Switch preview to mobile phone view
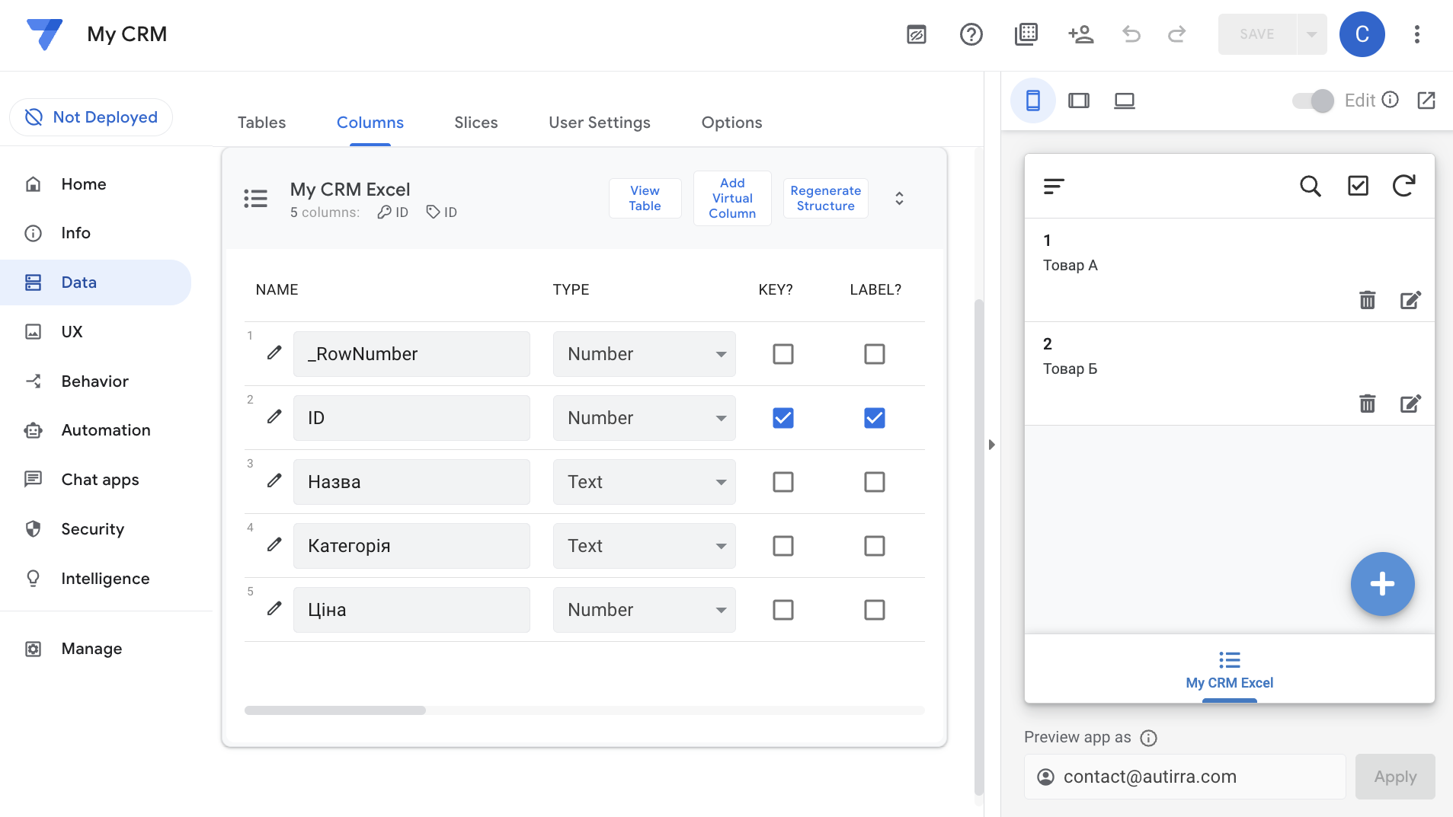Screen dimensions: 1453x817 pyautogui.click(x=1032, y=101)
